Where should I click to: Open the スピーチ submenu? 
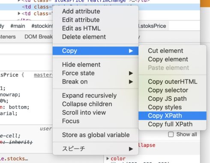[96, 149]
